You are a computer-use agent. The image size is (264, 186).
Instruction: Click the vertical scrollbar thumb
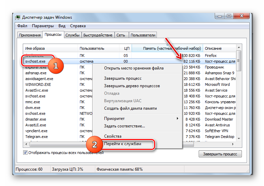click(x=239, y=61)
